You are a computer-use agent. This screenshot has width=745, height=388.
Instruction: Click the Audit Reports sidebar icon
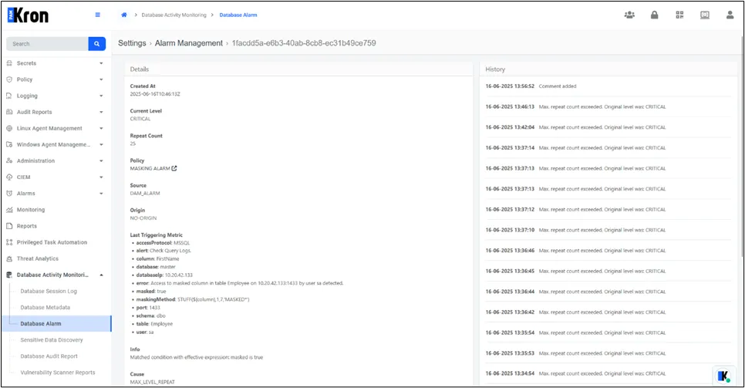click(x=9, y=112)
